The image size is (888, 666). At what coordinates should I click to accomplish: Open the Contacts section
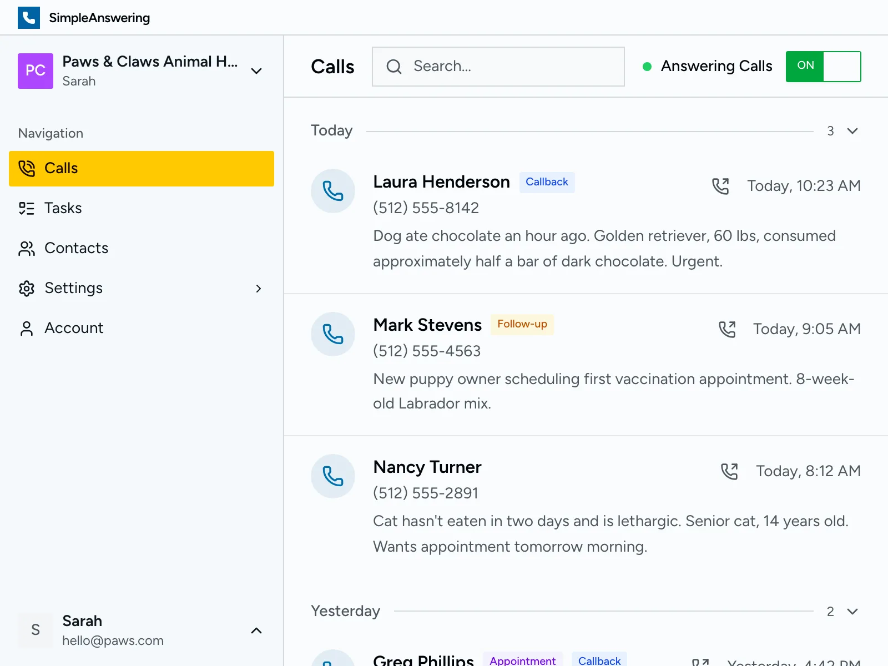(76, 248)
